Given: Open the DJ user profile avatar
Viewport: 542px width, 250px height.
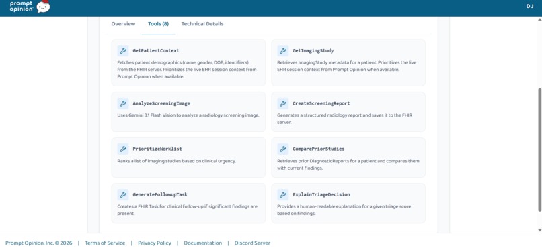Looking at the screenshot, I should coord(529,6).
